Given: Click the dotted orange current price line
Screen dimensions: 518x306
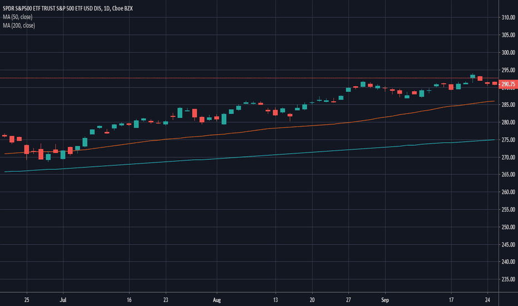Looking at the screenshot, I should click(249, 78).
